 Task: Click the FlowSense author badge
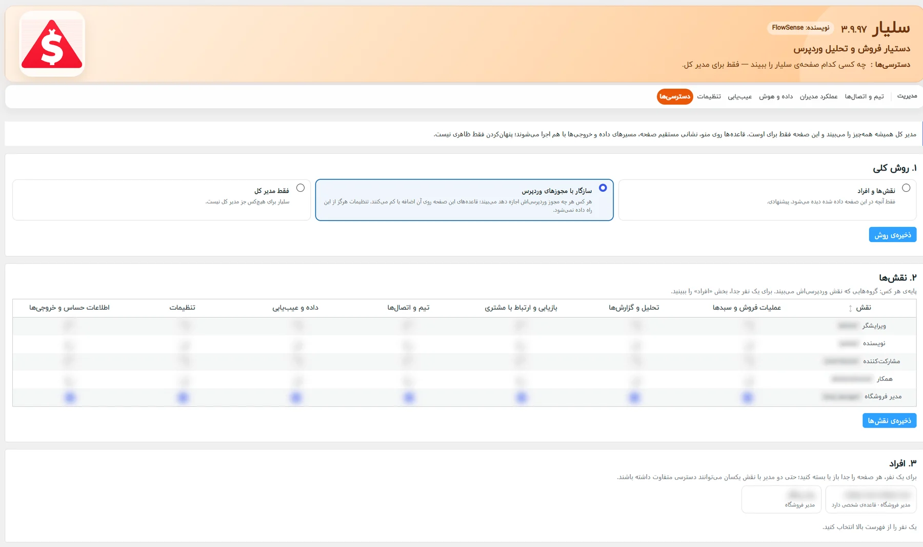click(x=800, y=28)
